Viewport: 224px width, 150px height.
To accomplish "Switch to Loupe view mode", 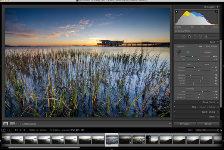I will coord(6,124).
